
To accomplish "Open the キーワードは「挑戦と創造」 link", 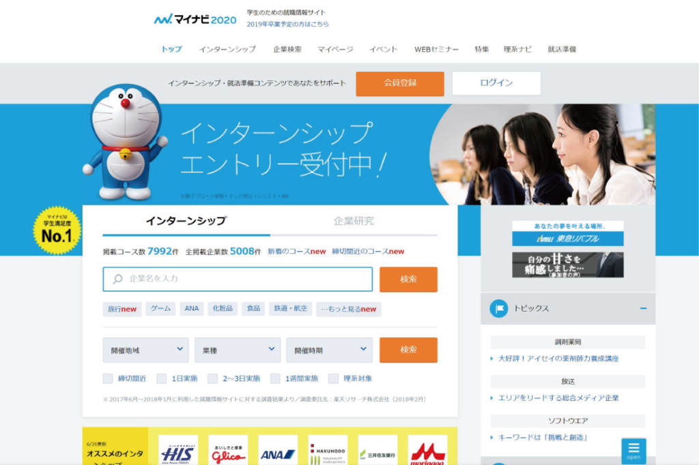I will click(x=543, y=437).
